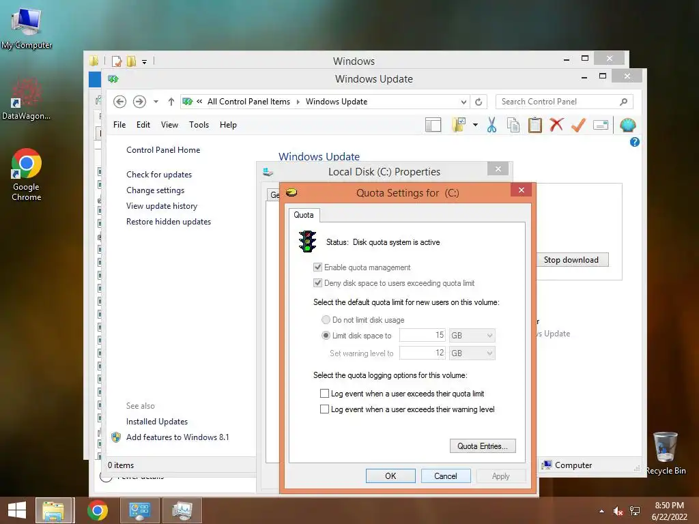This screenshot has width=699, height=524.
Task: Open quick access toolbar dropdown in Windows window
Action: click(x=145, y=62)
